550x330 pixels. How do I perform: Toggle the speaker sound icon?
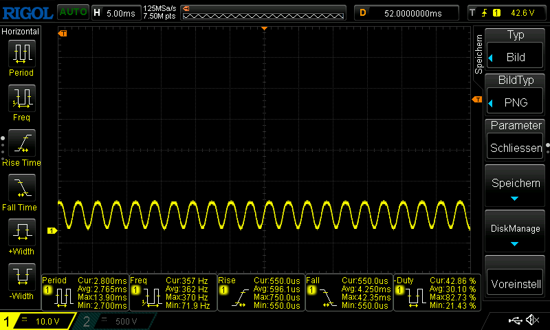[532, 320]
